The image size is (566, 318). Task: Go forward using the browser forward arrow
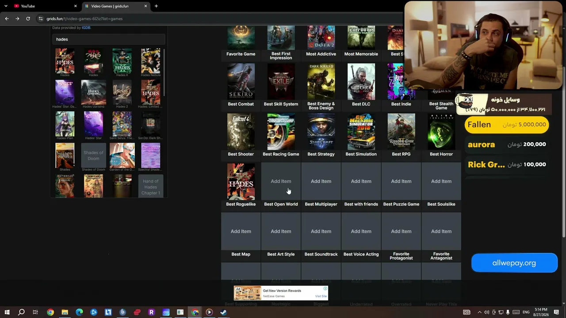[17, 19]
